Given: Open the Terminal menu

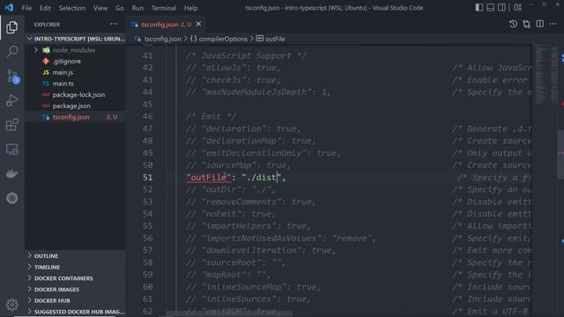Looking at the screenshot, I should coord(164,8).
